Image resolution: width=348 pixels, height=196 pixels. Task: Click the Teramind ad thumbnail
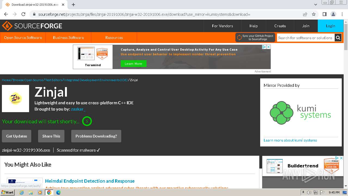[86, 53]
